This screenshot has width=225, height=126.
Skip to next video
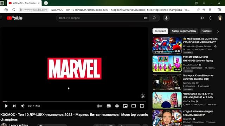[x=14, y=106]
